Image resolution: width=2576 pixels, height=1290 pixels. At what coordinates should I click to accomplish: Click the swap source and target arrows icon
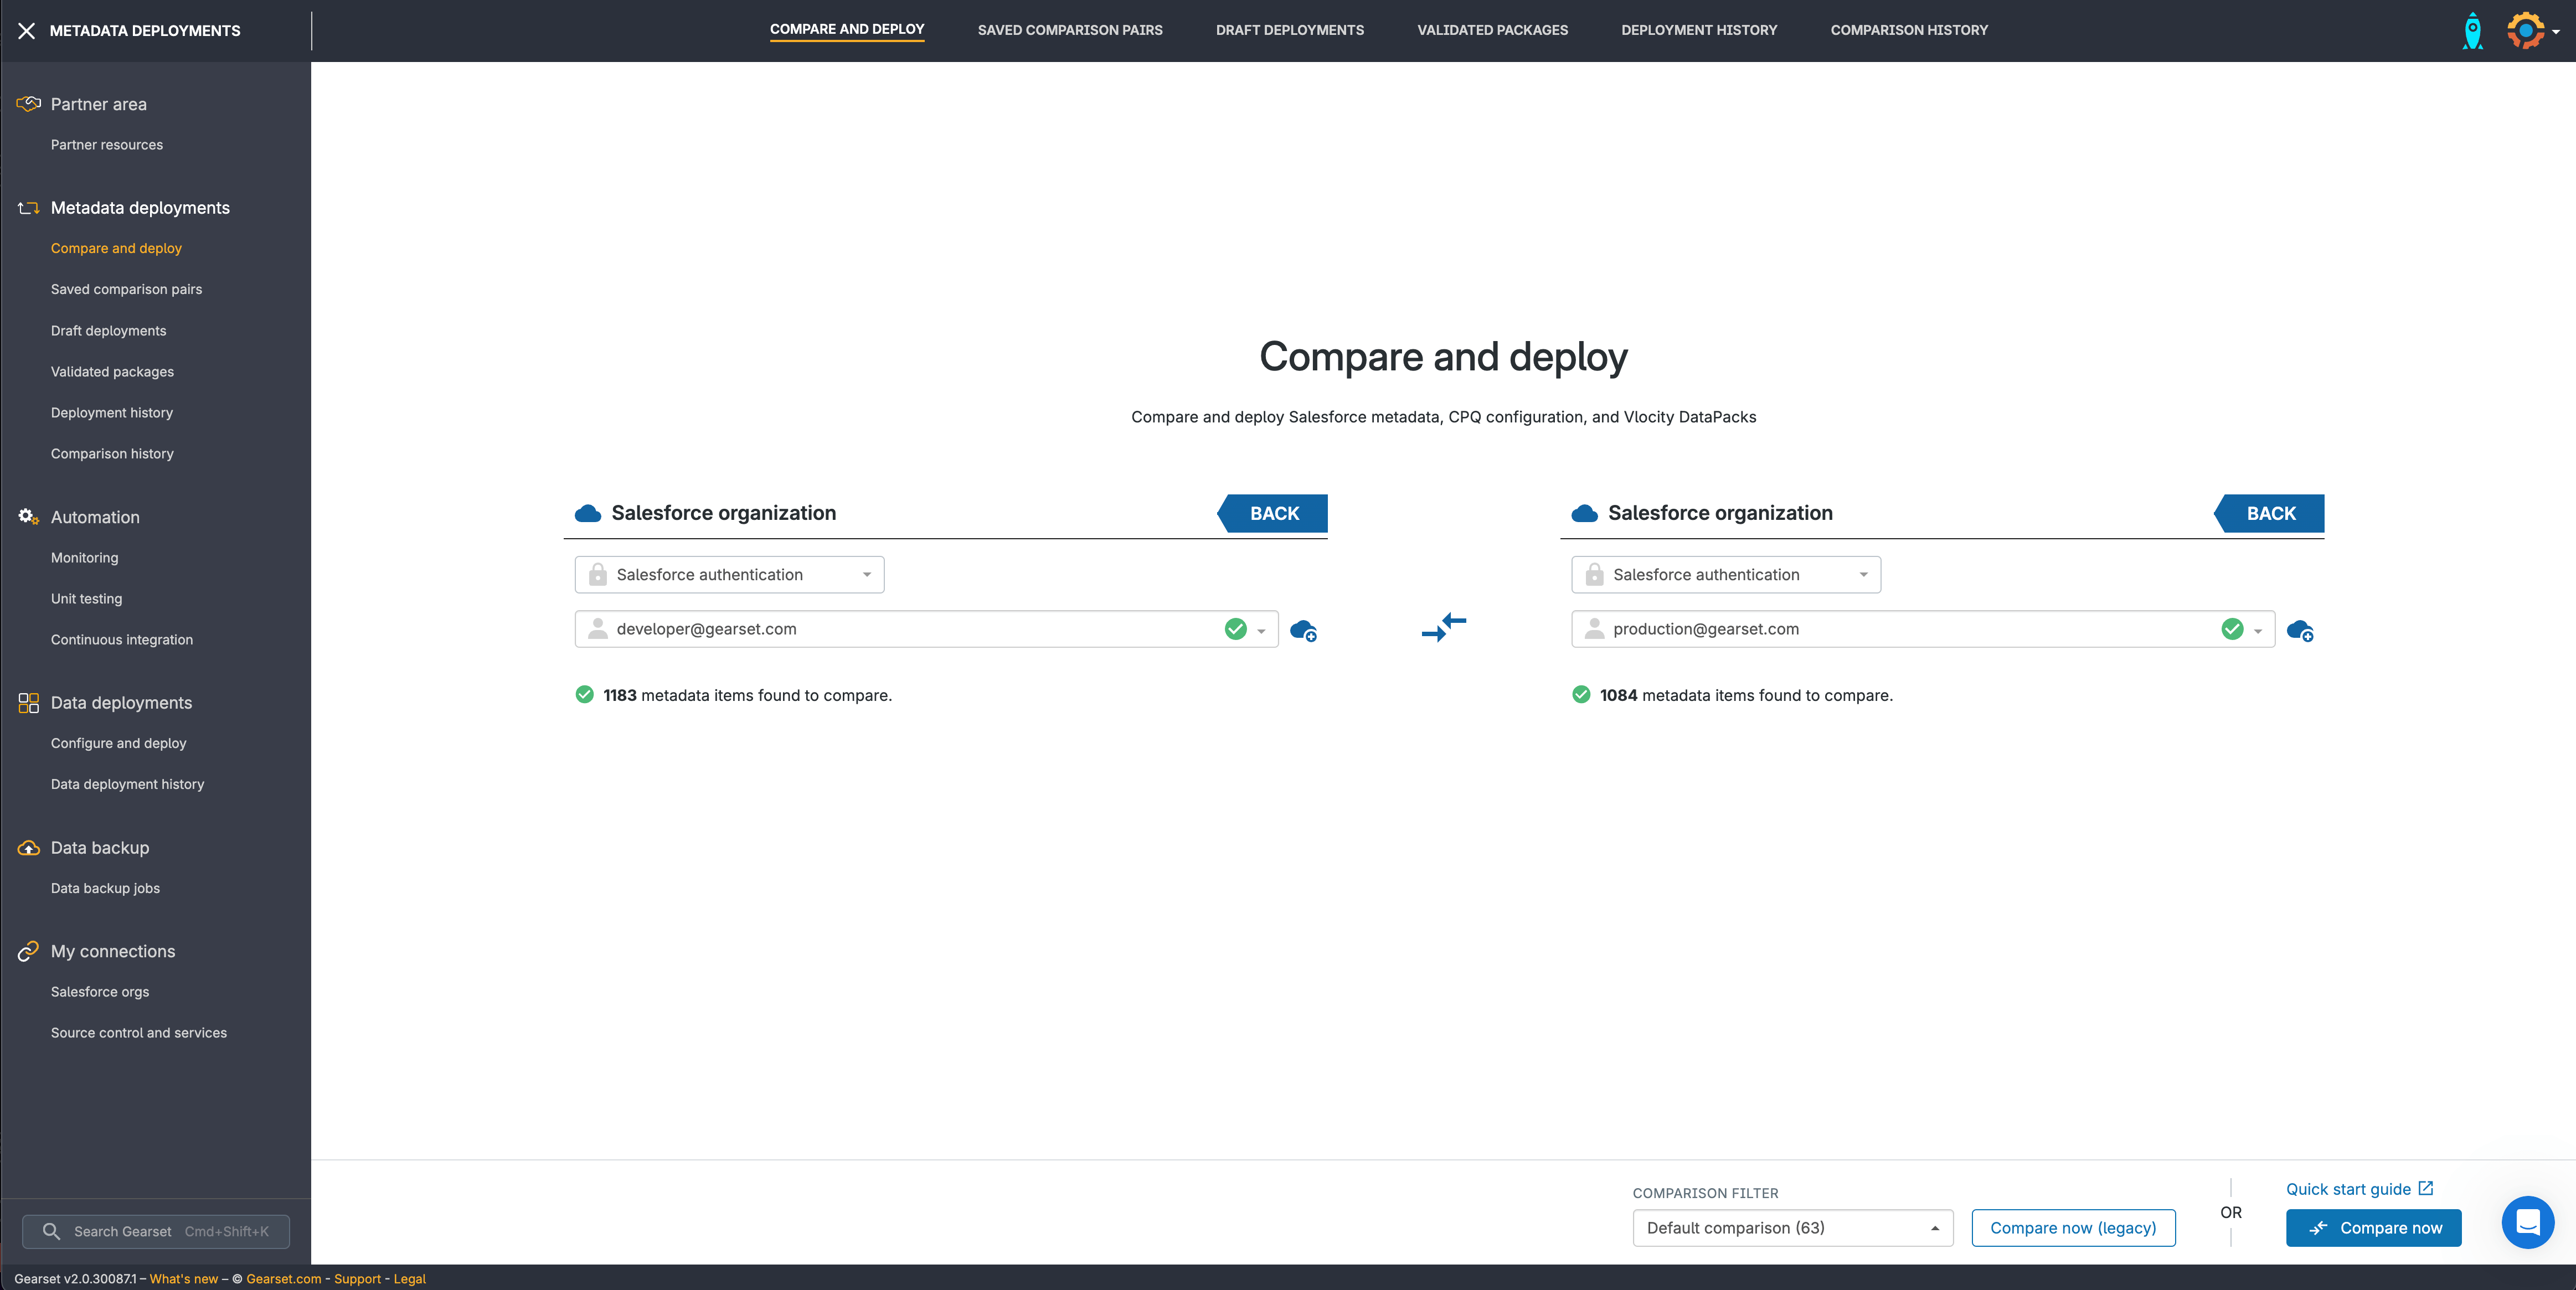click(x=1443, y=628)
